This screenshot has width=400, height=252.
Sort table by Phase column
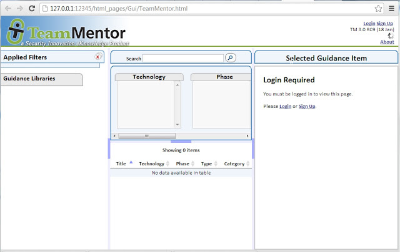coord(182,163)
